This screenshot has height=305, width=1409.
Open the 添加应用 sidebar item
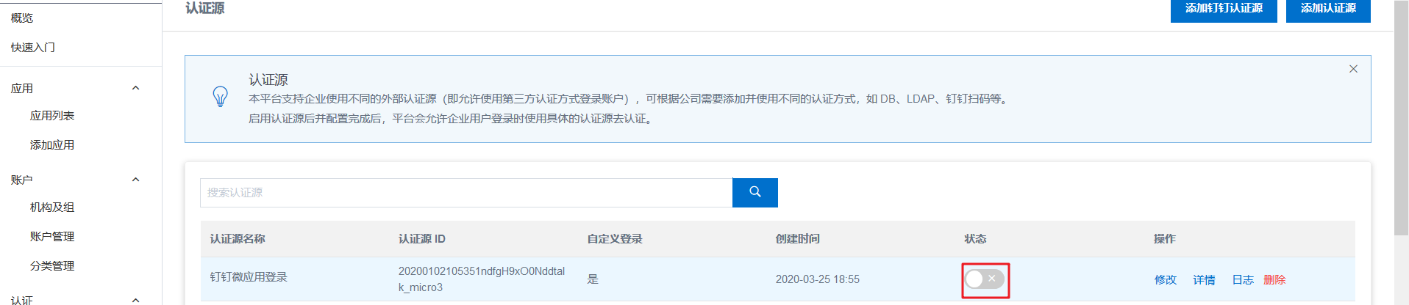coord(52,144)
